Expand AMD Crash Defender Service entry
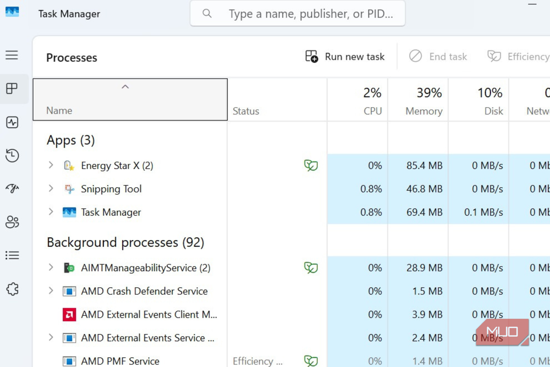This screenshot has width=550, height=367. tap(51, 291)
